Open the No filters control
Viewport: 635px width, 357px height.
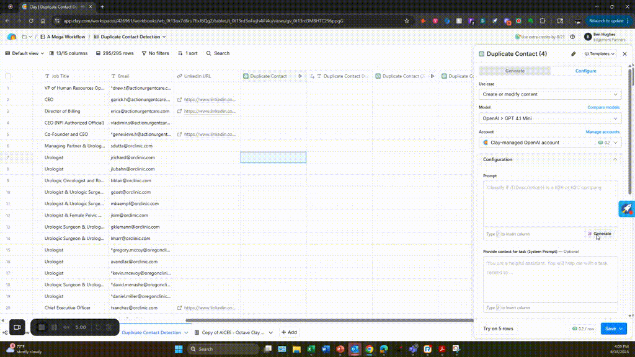click(x=155, y=53)
